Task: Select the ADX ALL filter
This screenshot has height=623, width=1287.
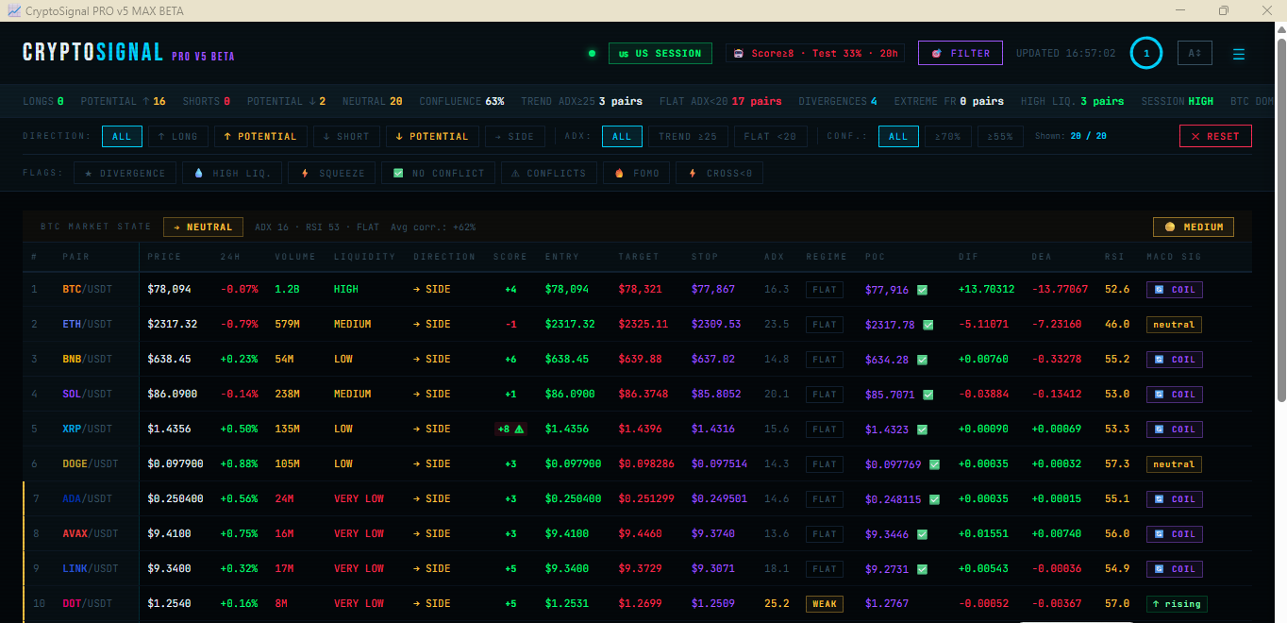Action: click(622, 136)
